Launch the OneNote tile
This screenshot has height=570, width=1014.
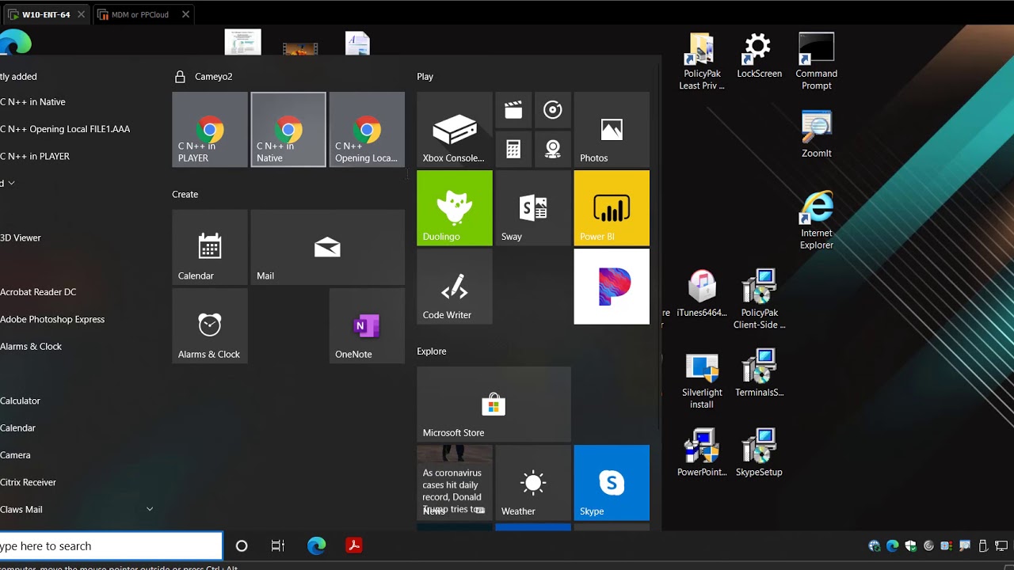pyautogui.click(x=367, y=325)
